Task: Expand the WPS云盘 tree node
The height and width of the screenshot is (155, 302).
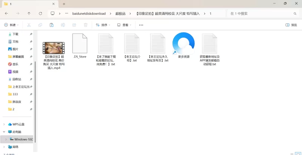Action: point(4,124)
